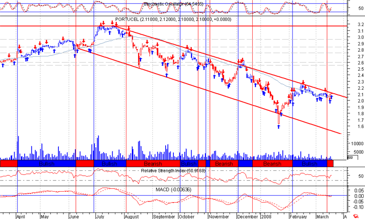Click the 3.2 price axis value
This screenshot has width=365, height=219.
pyautogui.click(x=360, y=25)
